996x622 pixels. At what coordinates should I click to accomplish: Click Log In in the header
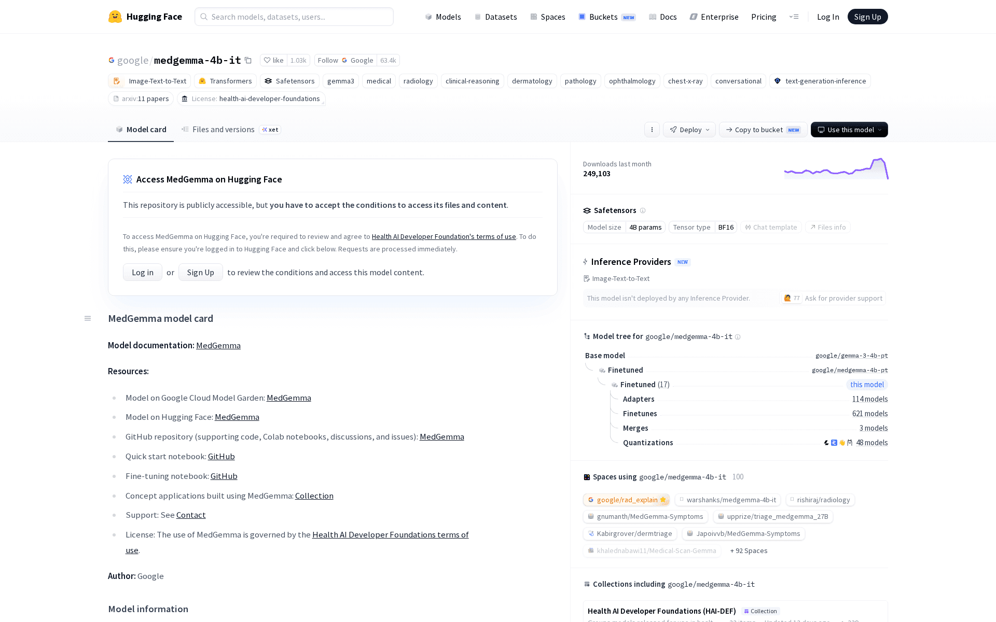[828, 17]
